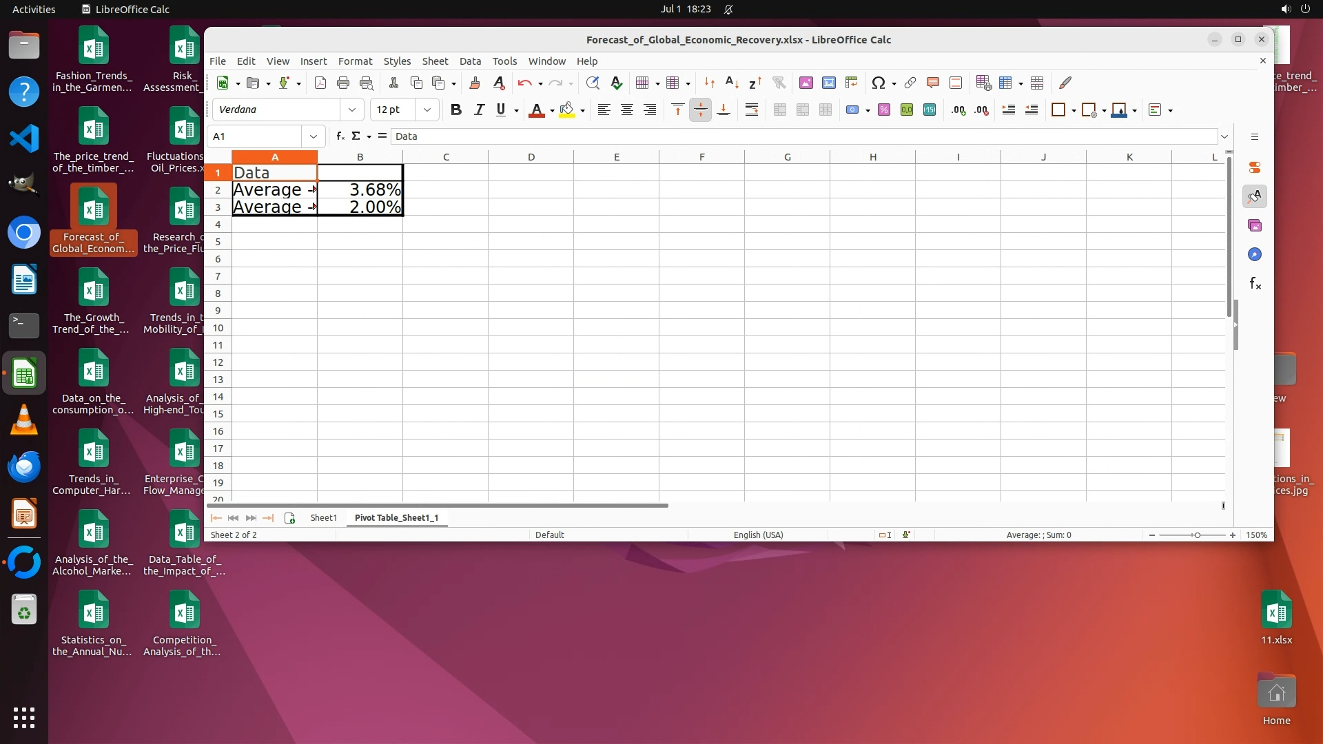This screenshot has height=744, width=1323.
Task: Open the Navigator sidebar panel
Action: coord(1255,255)
